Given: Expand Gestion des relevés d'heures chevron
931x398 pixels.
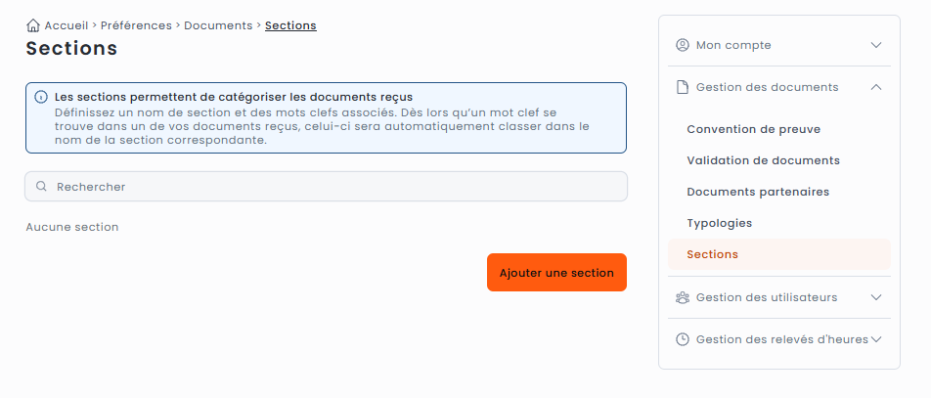Looking at the screenshot, I should click(x=876, y=339).
